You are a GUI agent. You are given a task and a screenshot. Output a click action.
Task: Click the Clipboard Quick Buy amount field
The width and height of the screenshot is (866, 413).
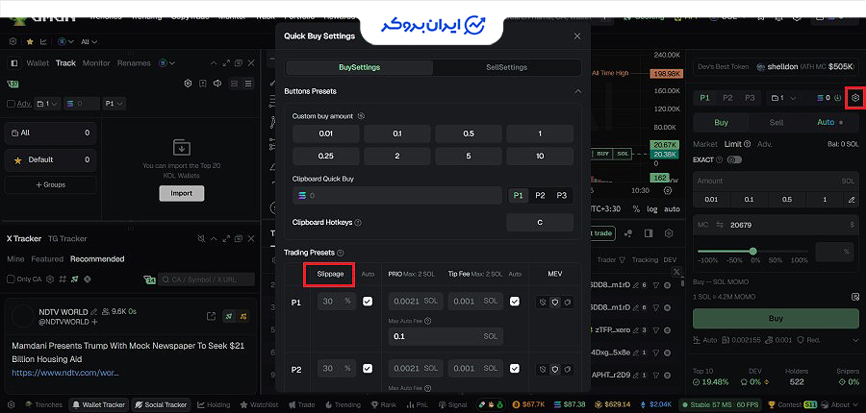coord(397,195)
